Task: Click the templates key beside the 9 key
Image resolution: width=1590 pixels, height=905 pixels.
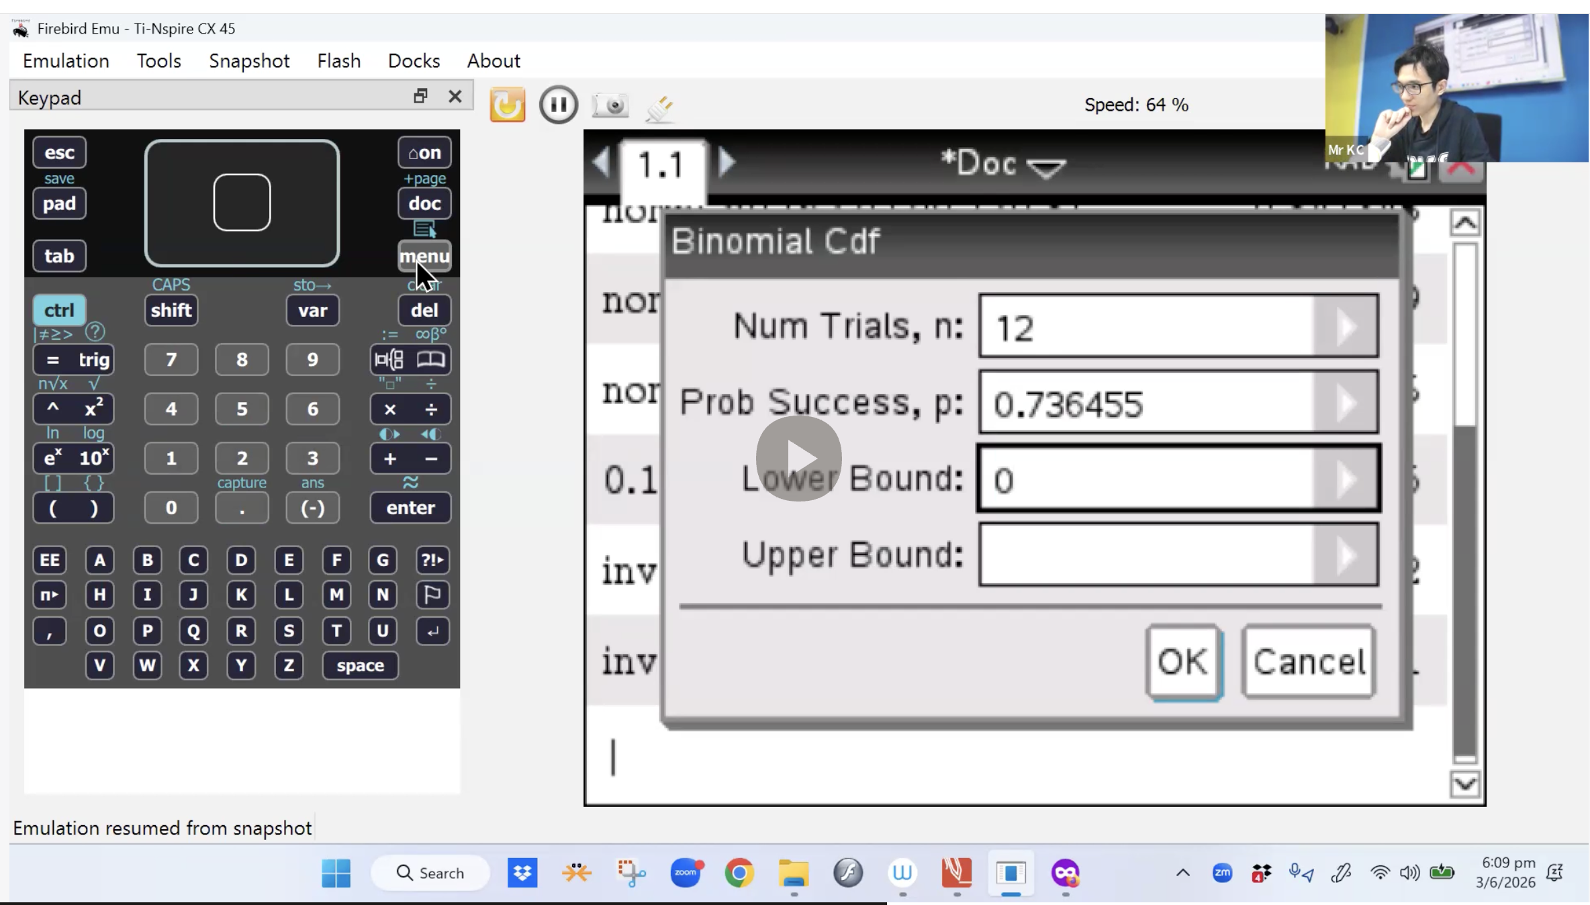Action: (x=389, y=360)
